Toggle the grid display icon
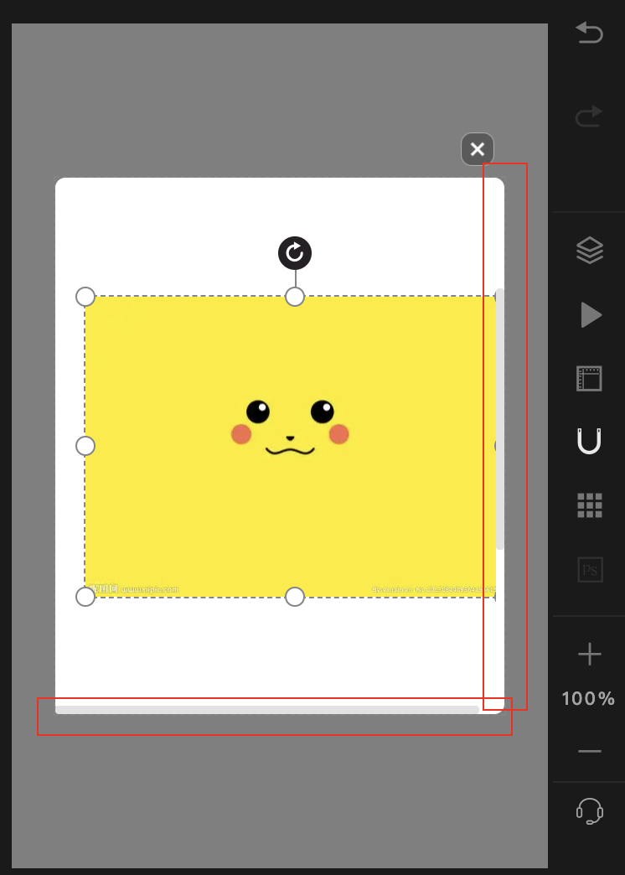The height and width of the screenshot is (875, 625). coord(590,505)
